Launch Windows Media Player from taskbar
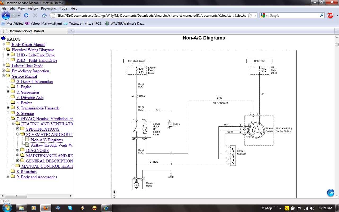Screen dimensions: 339x212 click(34, 208)
